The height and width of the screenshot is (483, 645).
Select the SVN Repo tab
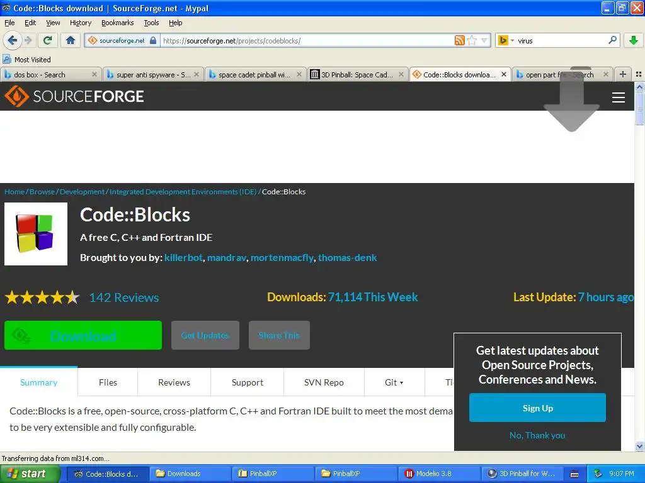324,382
